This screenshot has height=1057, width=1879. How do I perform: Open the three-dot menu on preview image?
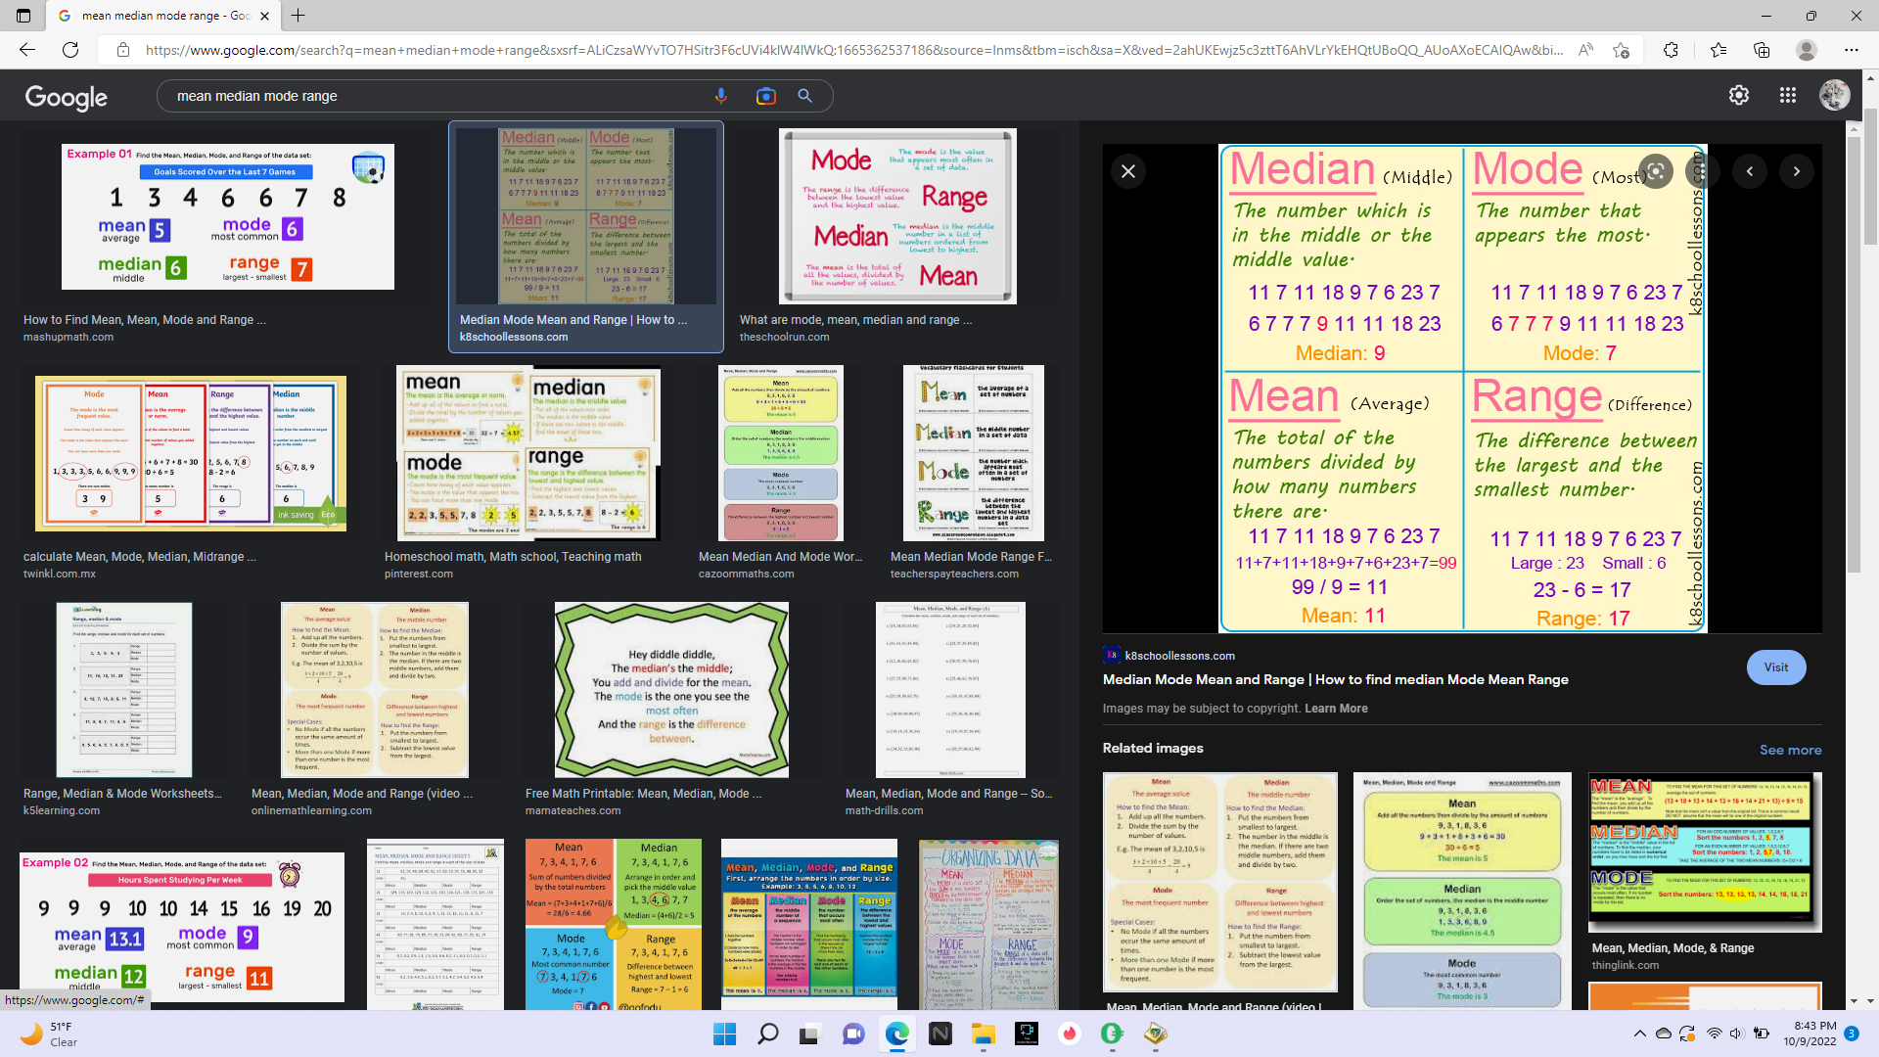[1702, 171]
